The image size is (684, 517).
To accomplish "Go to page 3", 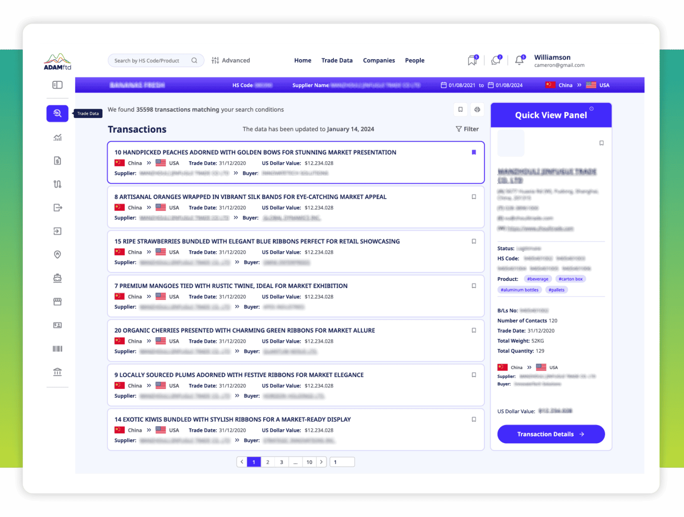I will 281,462.
